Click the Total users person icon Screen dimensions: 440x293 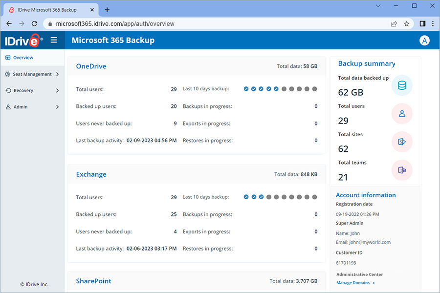point(402,114)
